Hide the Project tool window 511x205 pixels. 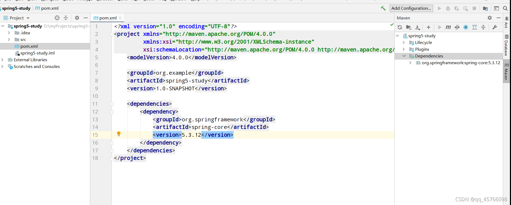coord(86,18)
